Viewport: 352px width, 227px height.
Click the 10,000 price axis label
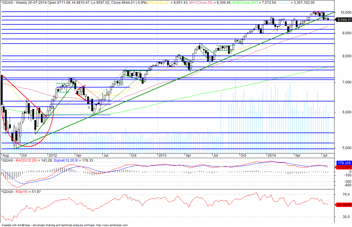pyautogui.click(x=346, y=12)
